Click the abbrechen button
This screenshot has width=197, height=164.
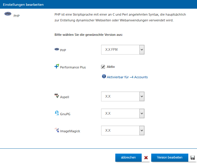[x=128, y=158]
